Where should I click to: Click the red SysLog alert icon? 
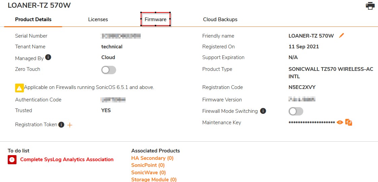click(12, 160)
